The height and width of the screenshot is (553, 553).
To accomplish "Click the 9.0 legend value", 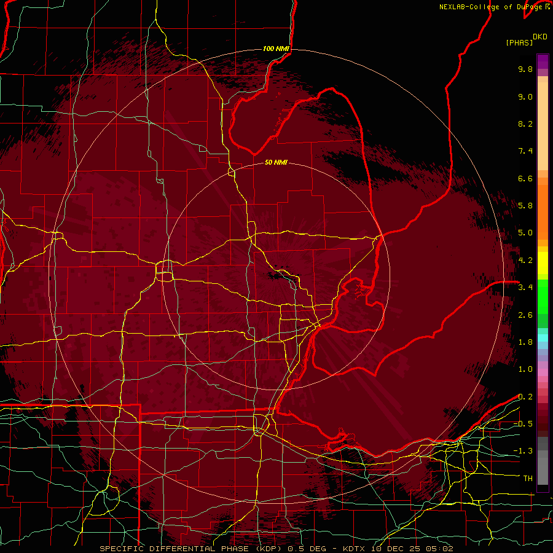I will [x=525, y=96].
